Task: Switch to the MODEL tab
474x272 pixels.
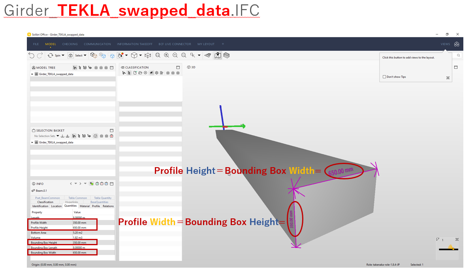Action: tap(51, 44)
